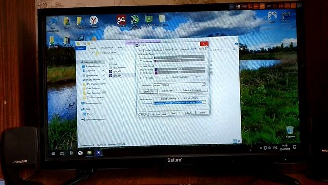Screen dimensions: 328x185
Task: Open This PC desktop icon
Action: (53, 24)
